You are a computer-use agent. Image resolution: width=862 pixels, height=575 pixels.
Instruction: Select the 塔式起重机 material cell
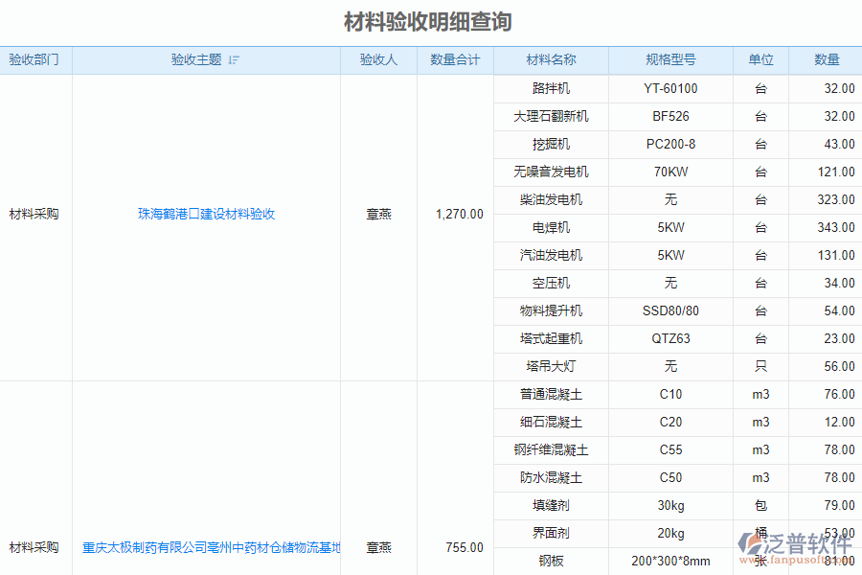(x=550, y=338)
